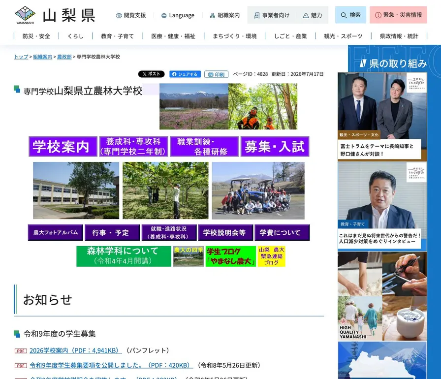The width and height of the screenshot is (441, 379).
Task: Open 森林学科について green banner
Action: point(124,256)
